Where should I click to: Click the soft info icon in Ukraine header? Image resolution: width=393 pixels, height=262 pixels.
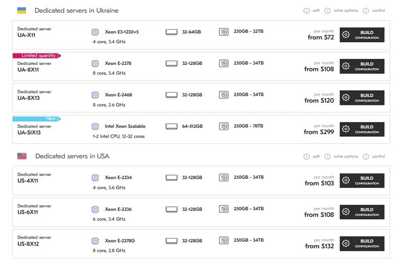coord(307,11)
